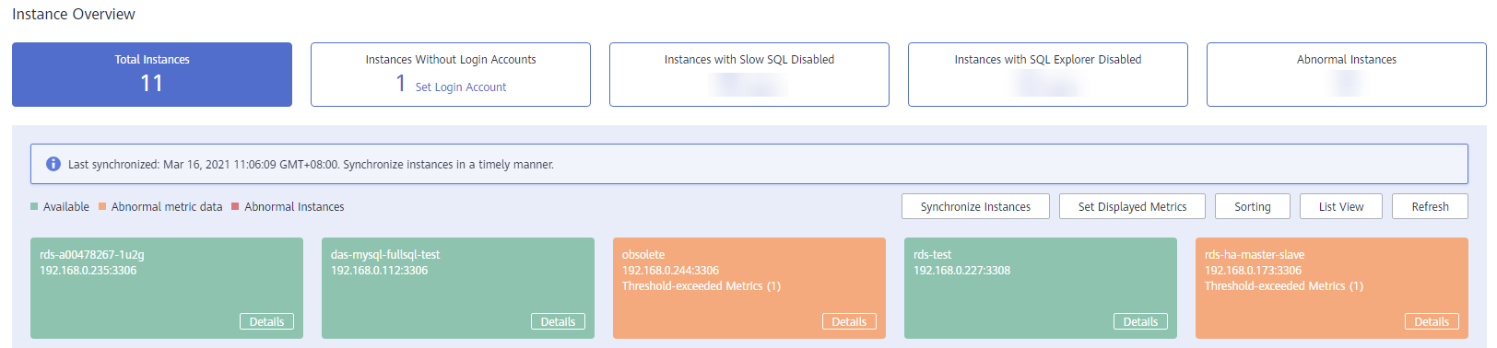Click Threshold-exceeded Metrics on rds-ha-master-slave
Image resolution: width=1497 pixels, height=348 pixels.
[1283, 286]
